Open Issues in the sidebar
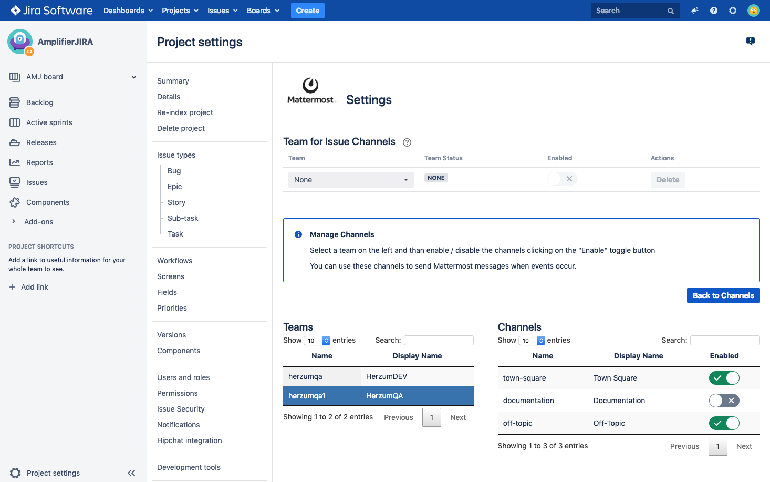 [x=37, y=182]
